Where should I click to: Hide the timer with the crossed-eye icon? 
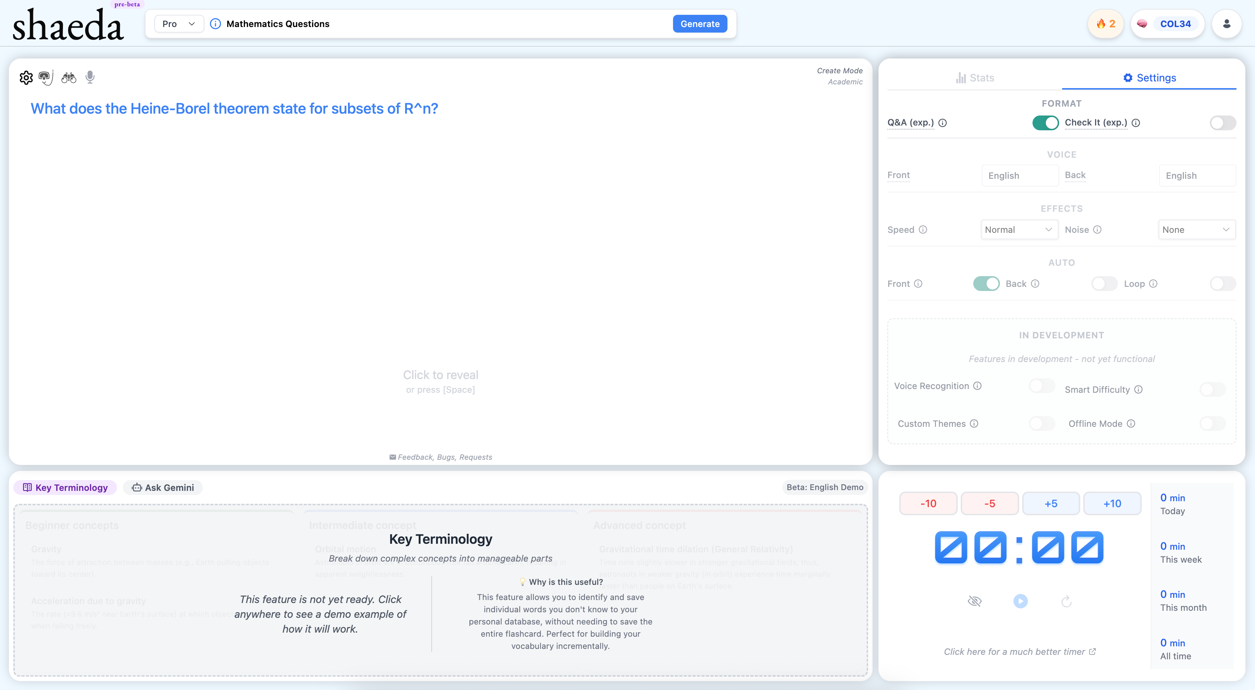click(974, 601)
